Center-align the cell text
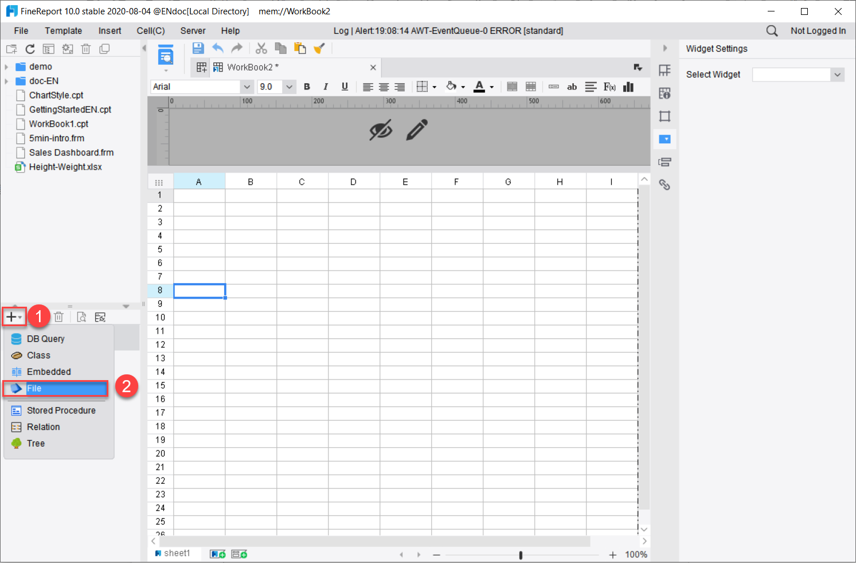 (x=384, y=87)
